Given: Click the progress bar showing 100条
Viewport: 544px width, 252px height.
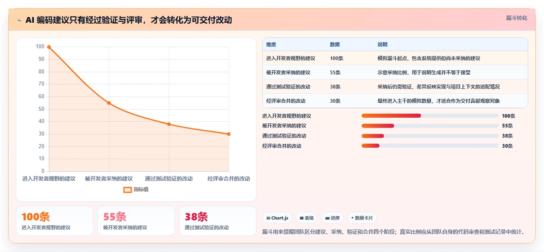Looking at the screenshot, I should 430,116.
